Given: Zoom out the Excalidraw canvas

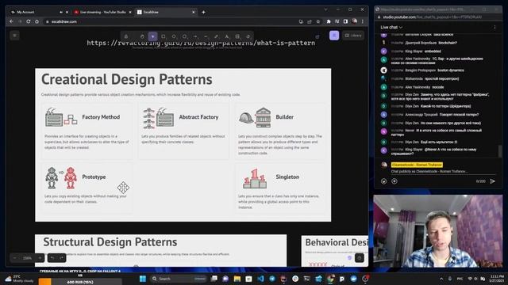Looking at the screenshot, I should tap(15, 258).
